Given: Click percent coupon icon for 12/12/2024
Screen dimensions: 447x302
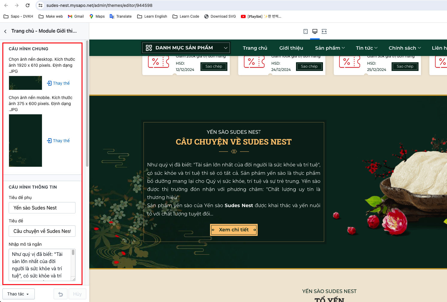Looking at the screenshot, I should pyautogui.click(x=158, y=62).
